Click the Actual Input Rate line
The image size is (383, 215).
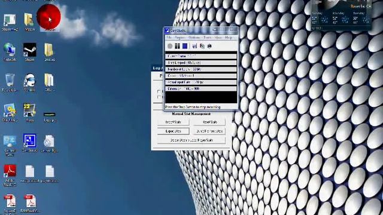[x=201, y=82]
